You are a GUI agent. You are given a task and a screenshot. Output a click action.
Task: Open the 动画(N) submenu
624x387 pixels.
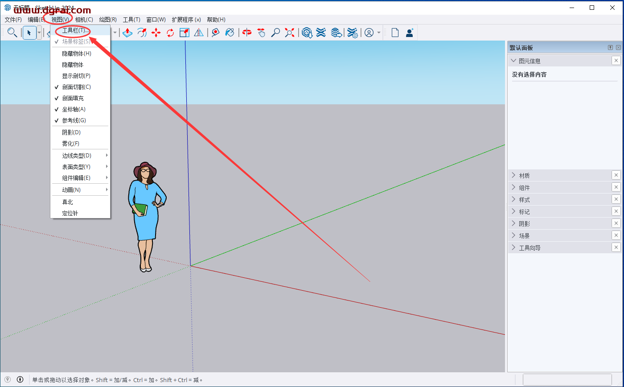pyautogui.click(x=80, y=190)
